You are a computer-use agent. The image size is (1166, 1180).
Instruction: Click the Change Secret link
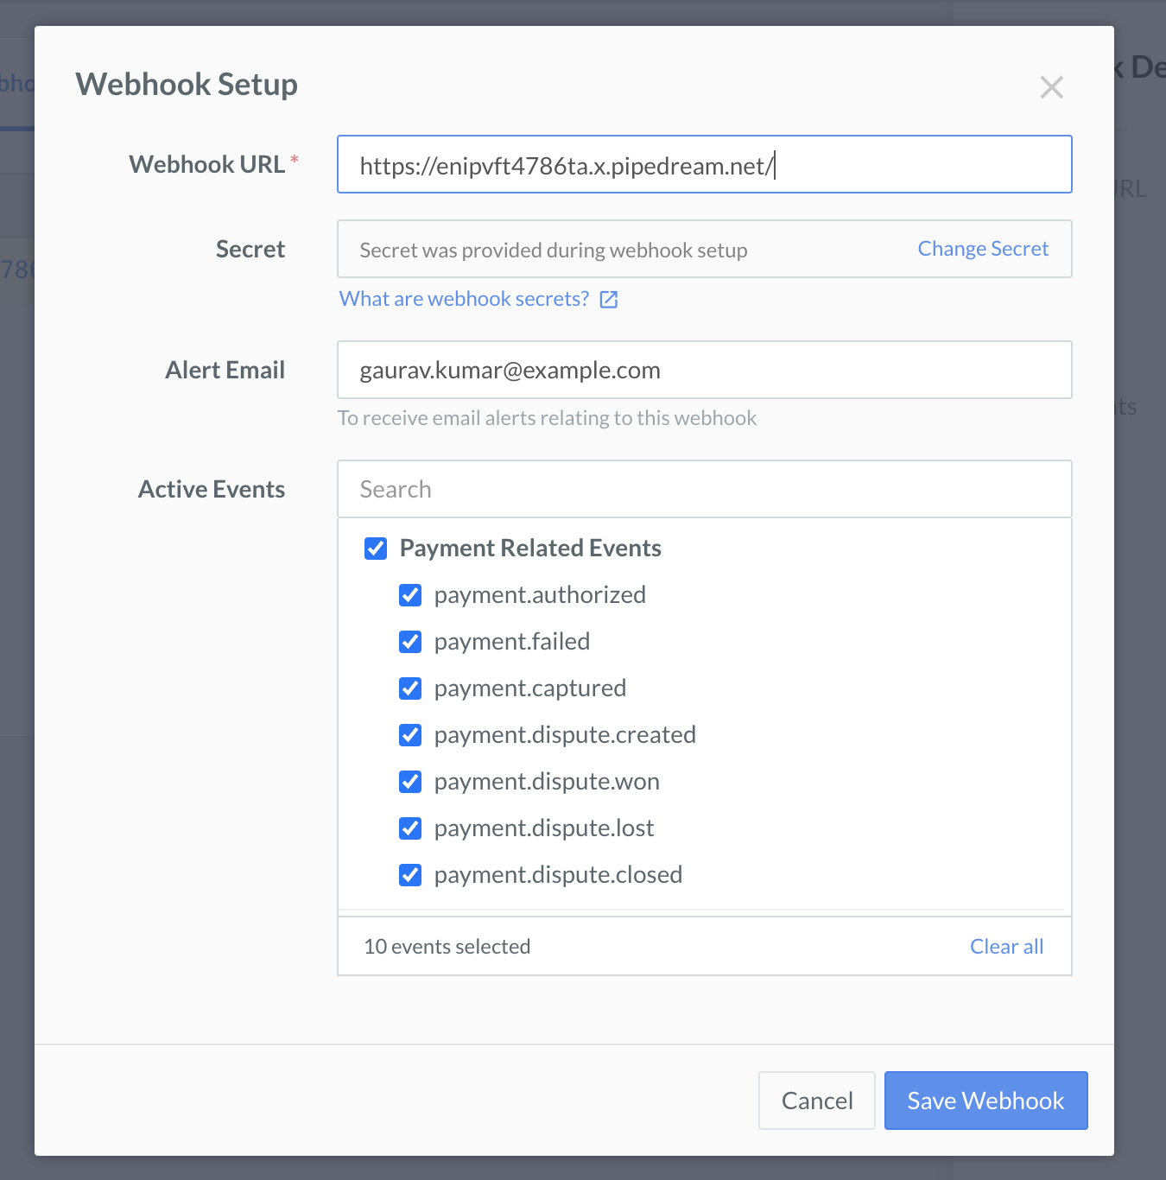click(982, 249)
